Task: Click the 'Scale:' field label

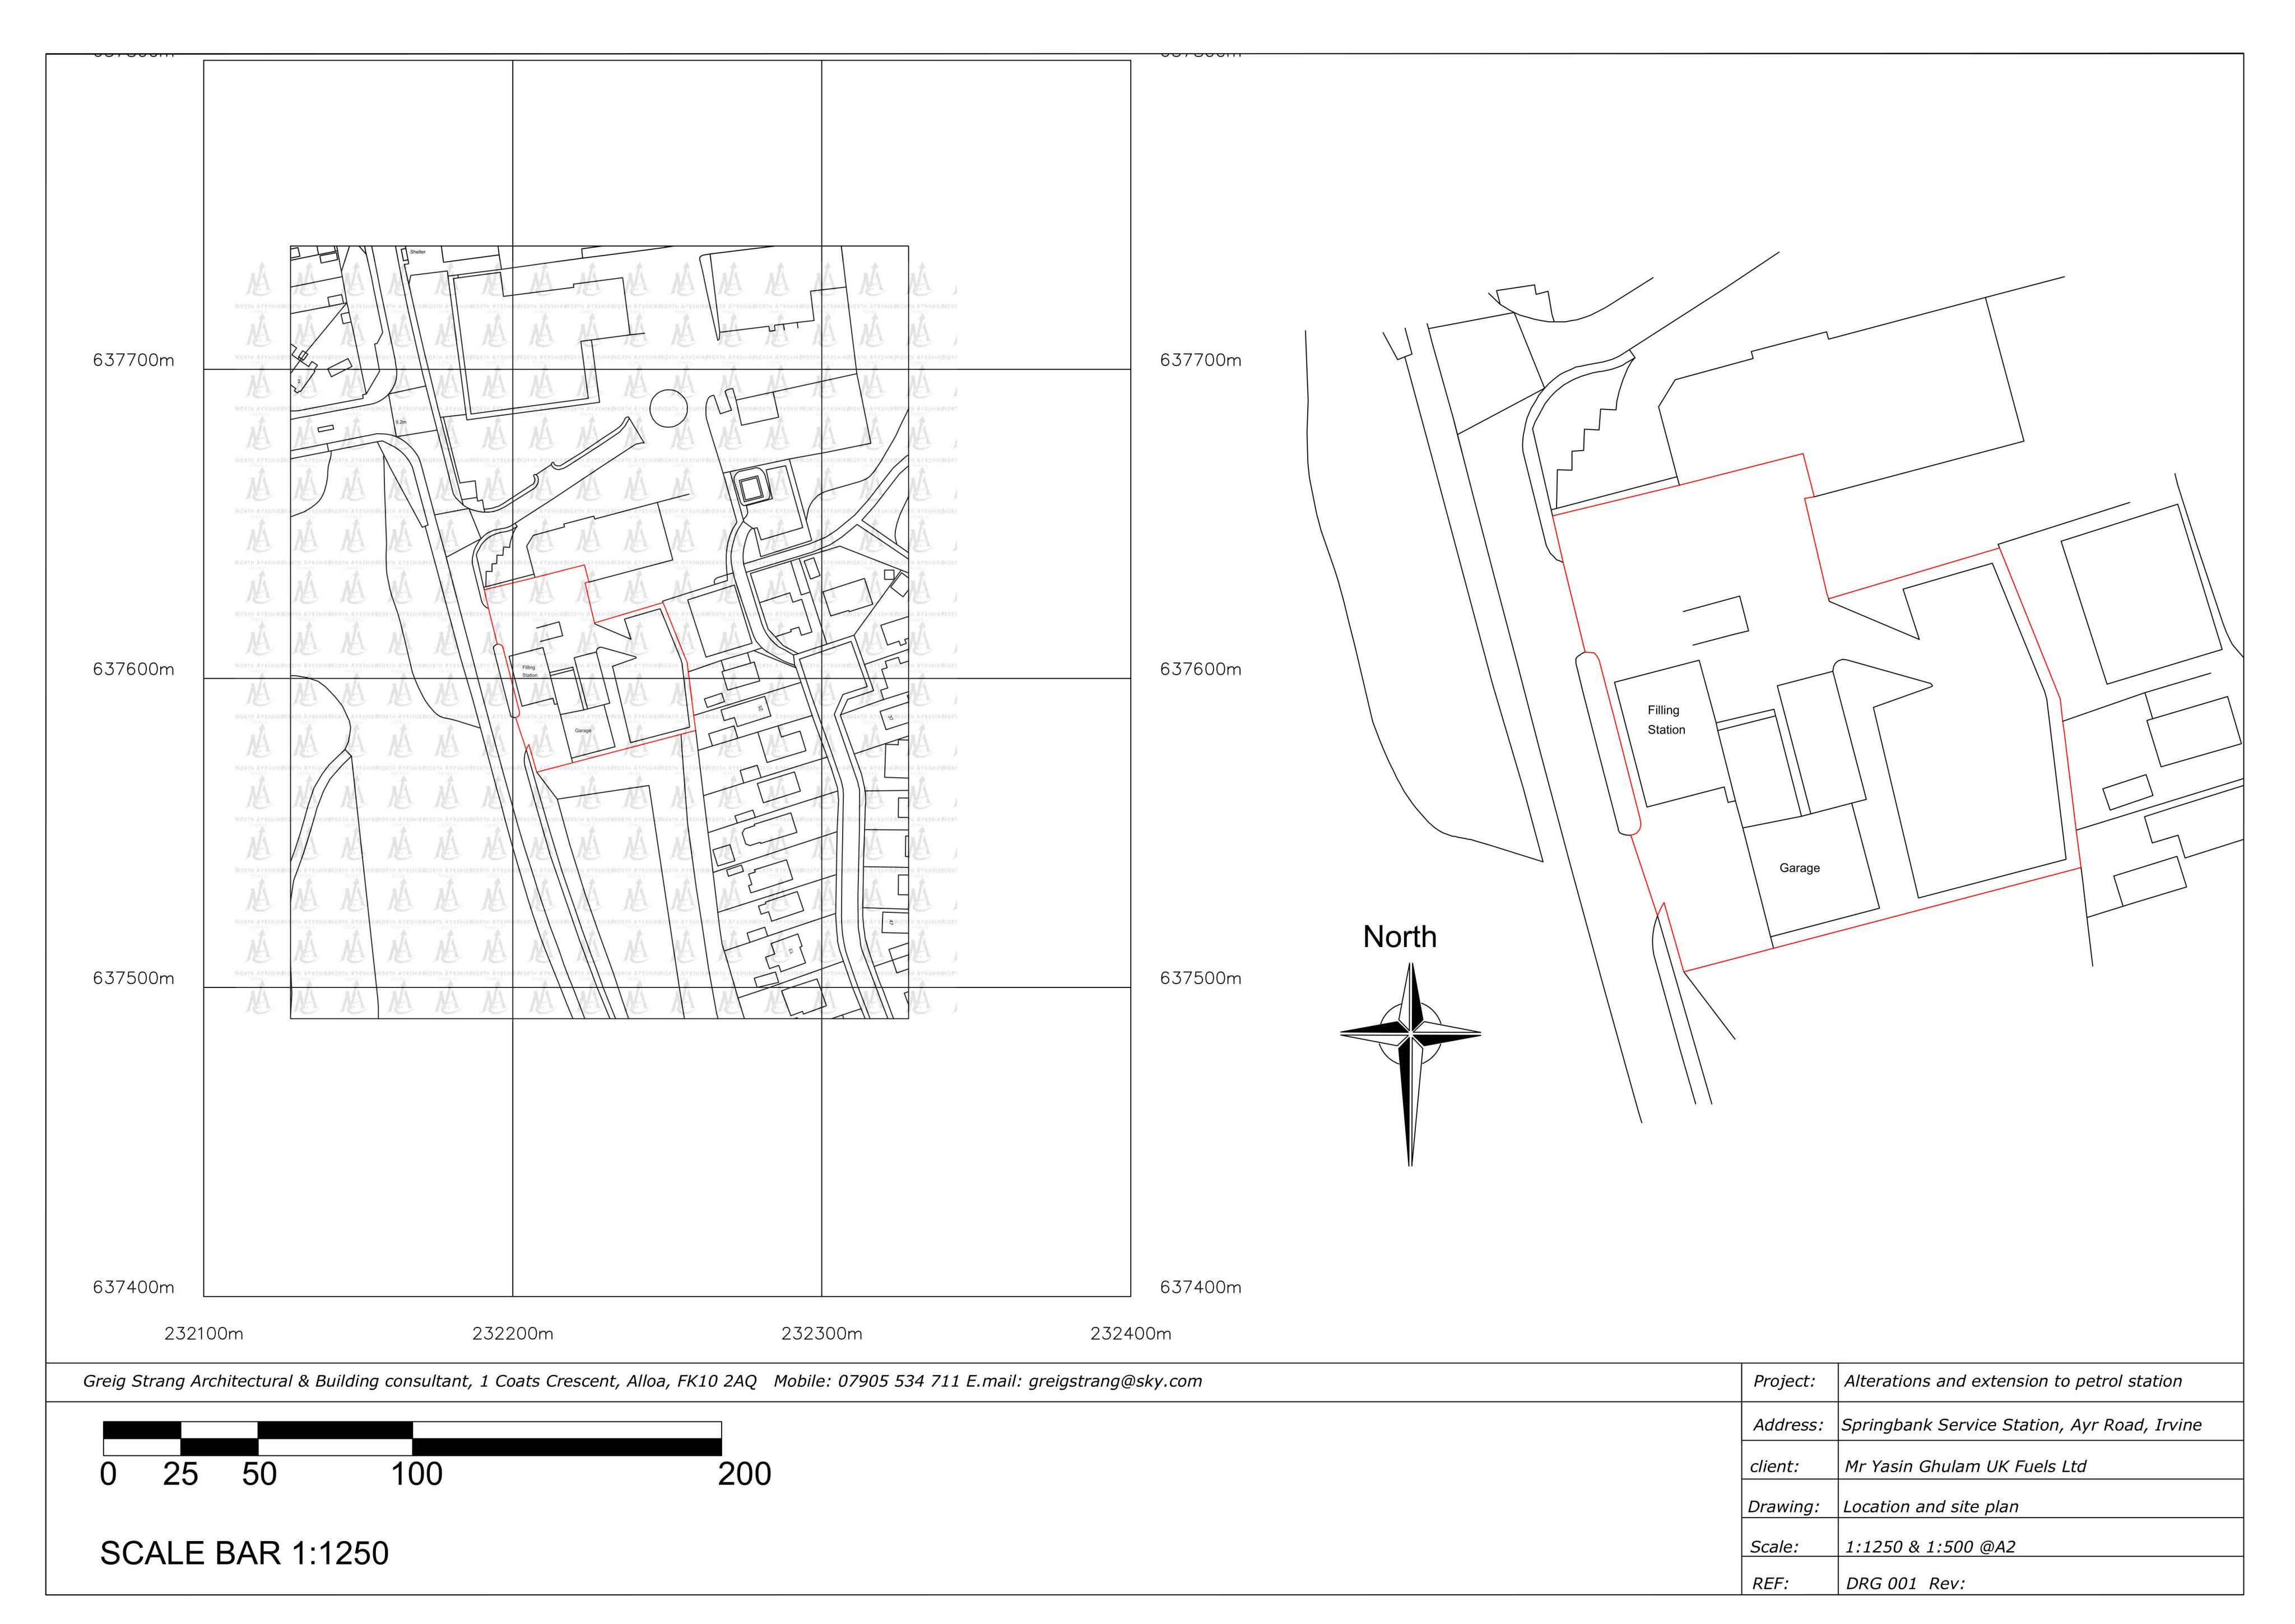Action: click(1774, 1546)
